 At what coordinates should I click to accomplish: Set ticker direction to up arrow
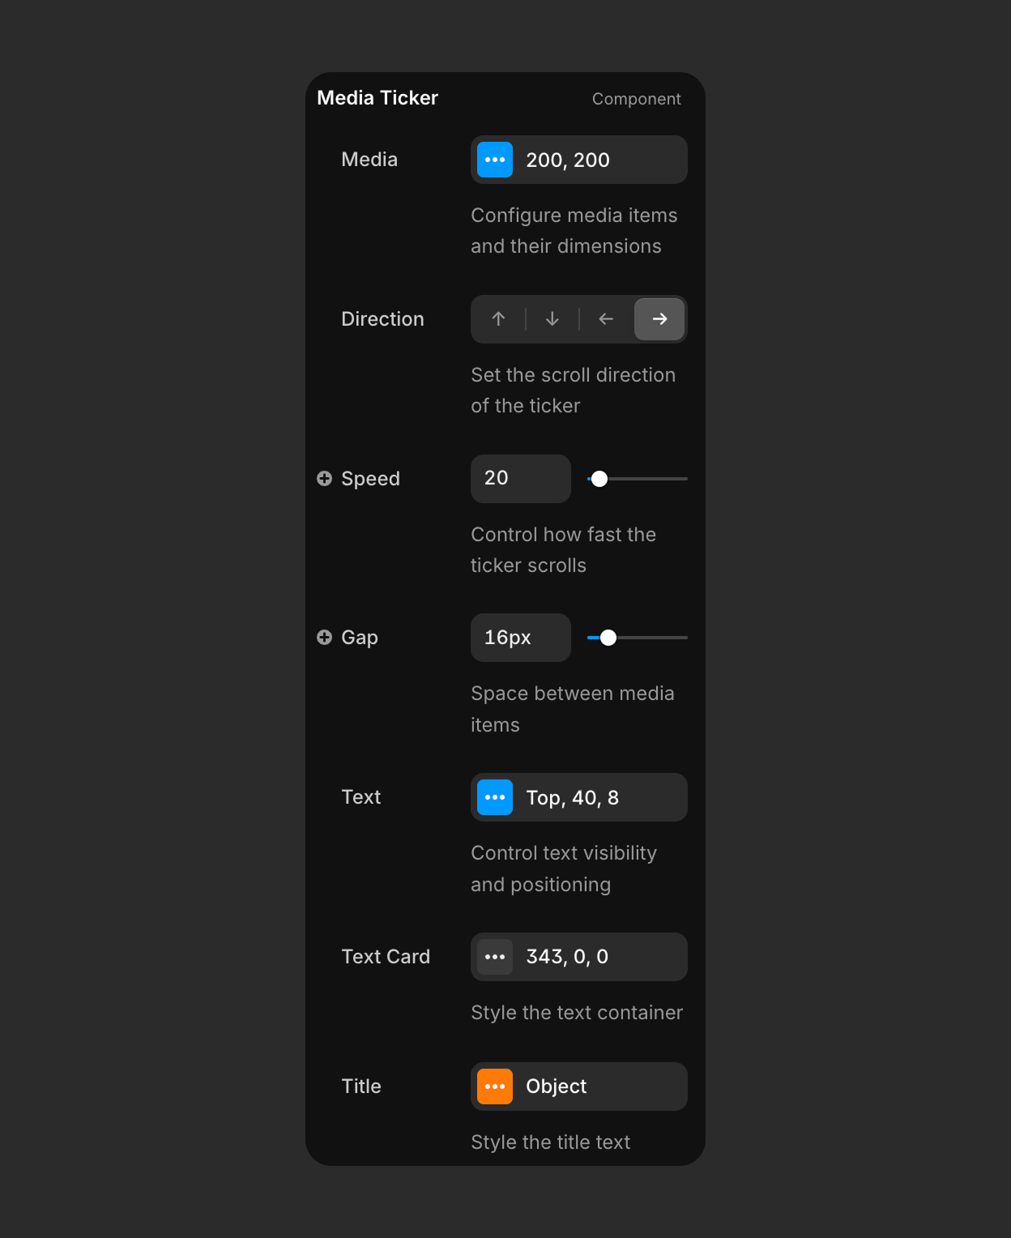(x=498, y=319)
